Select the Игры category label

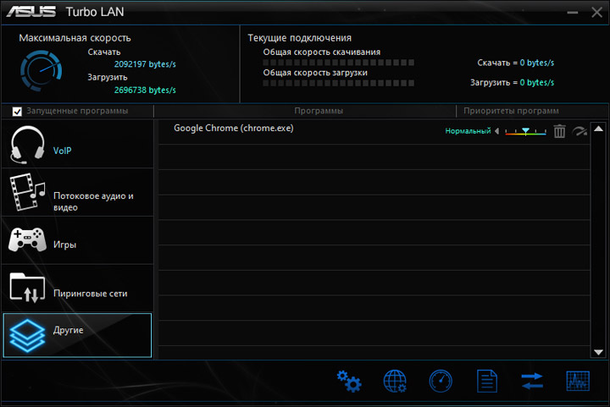(x=64, y=245)
